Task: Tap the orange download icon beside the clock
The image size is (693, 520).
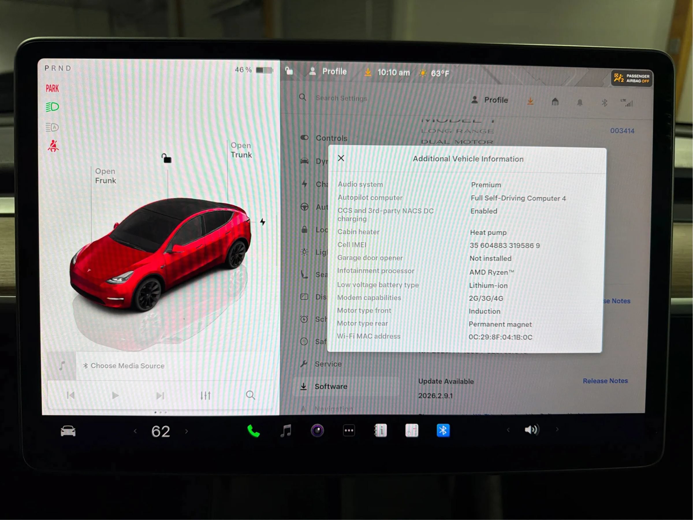Action: [x=368, y=73]
